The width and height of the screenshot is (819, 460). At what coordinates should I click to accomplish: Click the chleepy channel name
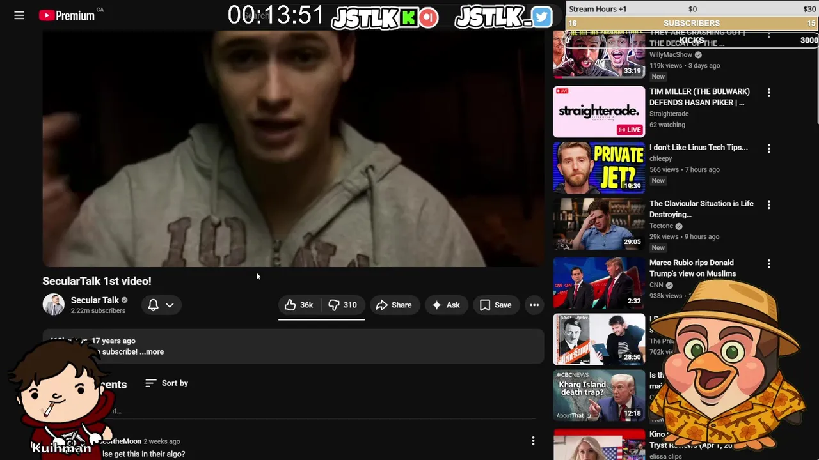(x=660, y=158)
